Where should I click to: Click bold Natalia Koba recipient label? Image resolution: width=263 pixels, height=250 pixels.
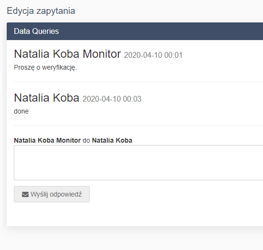tap(112, 140)
